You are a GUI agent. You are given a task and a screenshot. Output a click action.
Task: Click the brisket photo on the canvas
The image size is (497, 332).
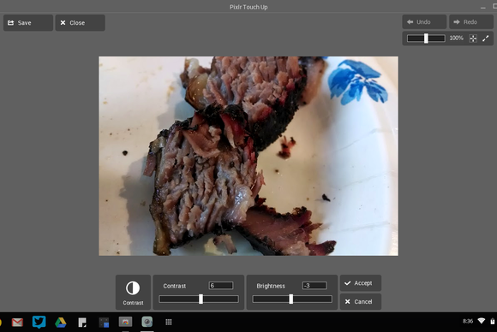pyautogui.click(x=248, y=156)
